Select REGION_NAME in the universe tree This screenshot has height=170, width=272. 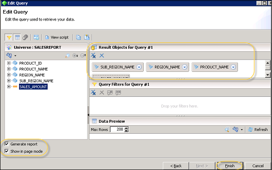32,75
